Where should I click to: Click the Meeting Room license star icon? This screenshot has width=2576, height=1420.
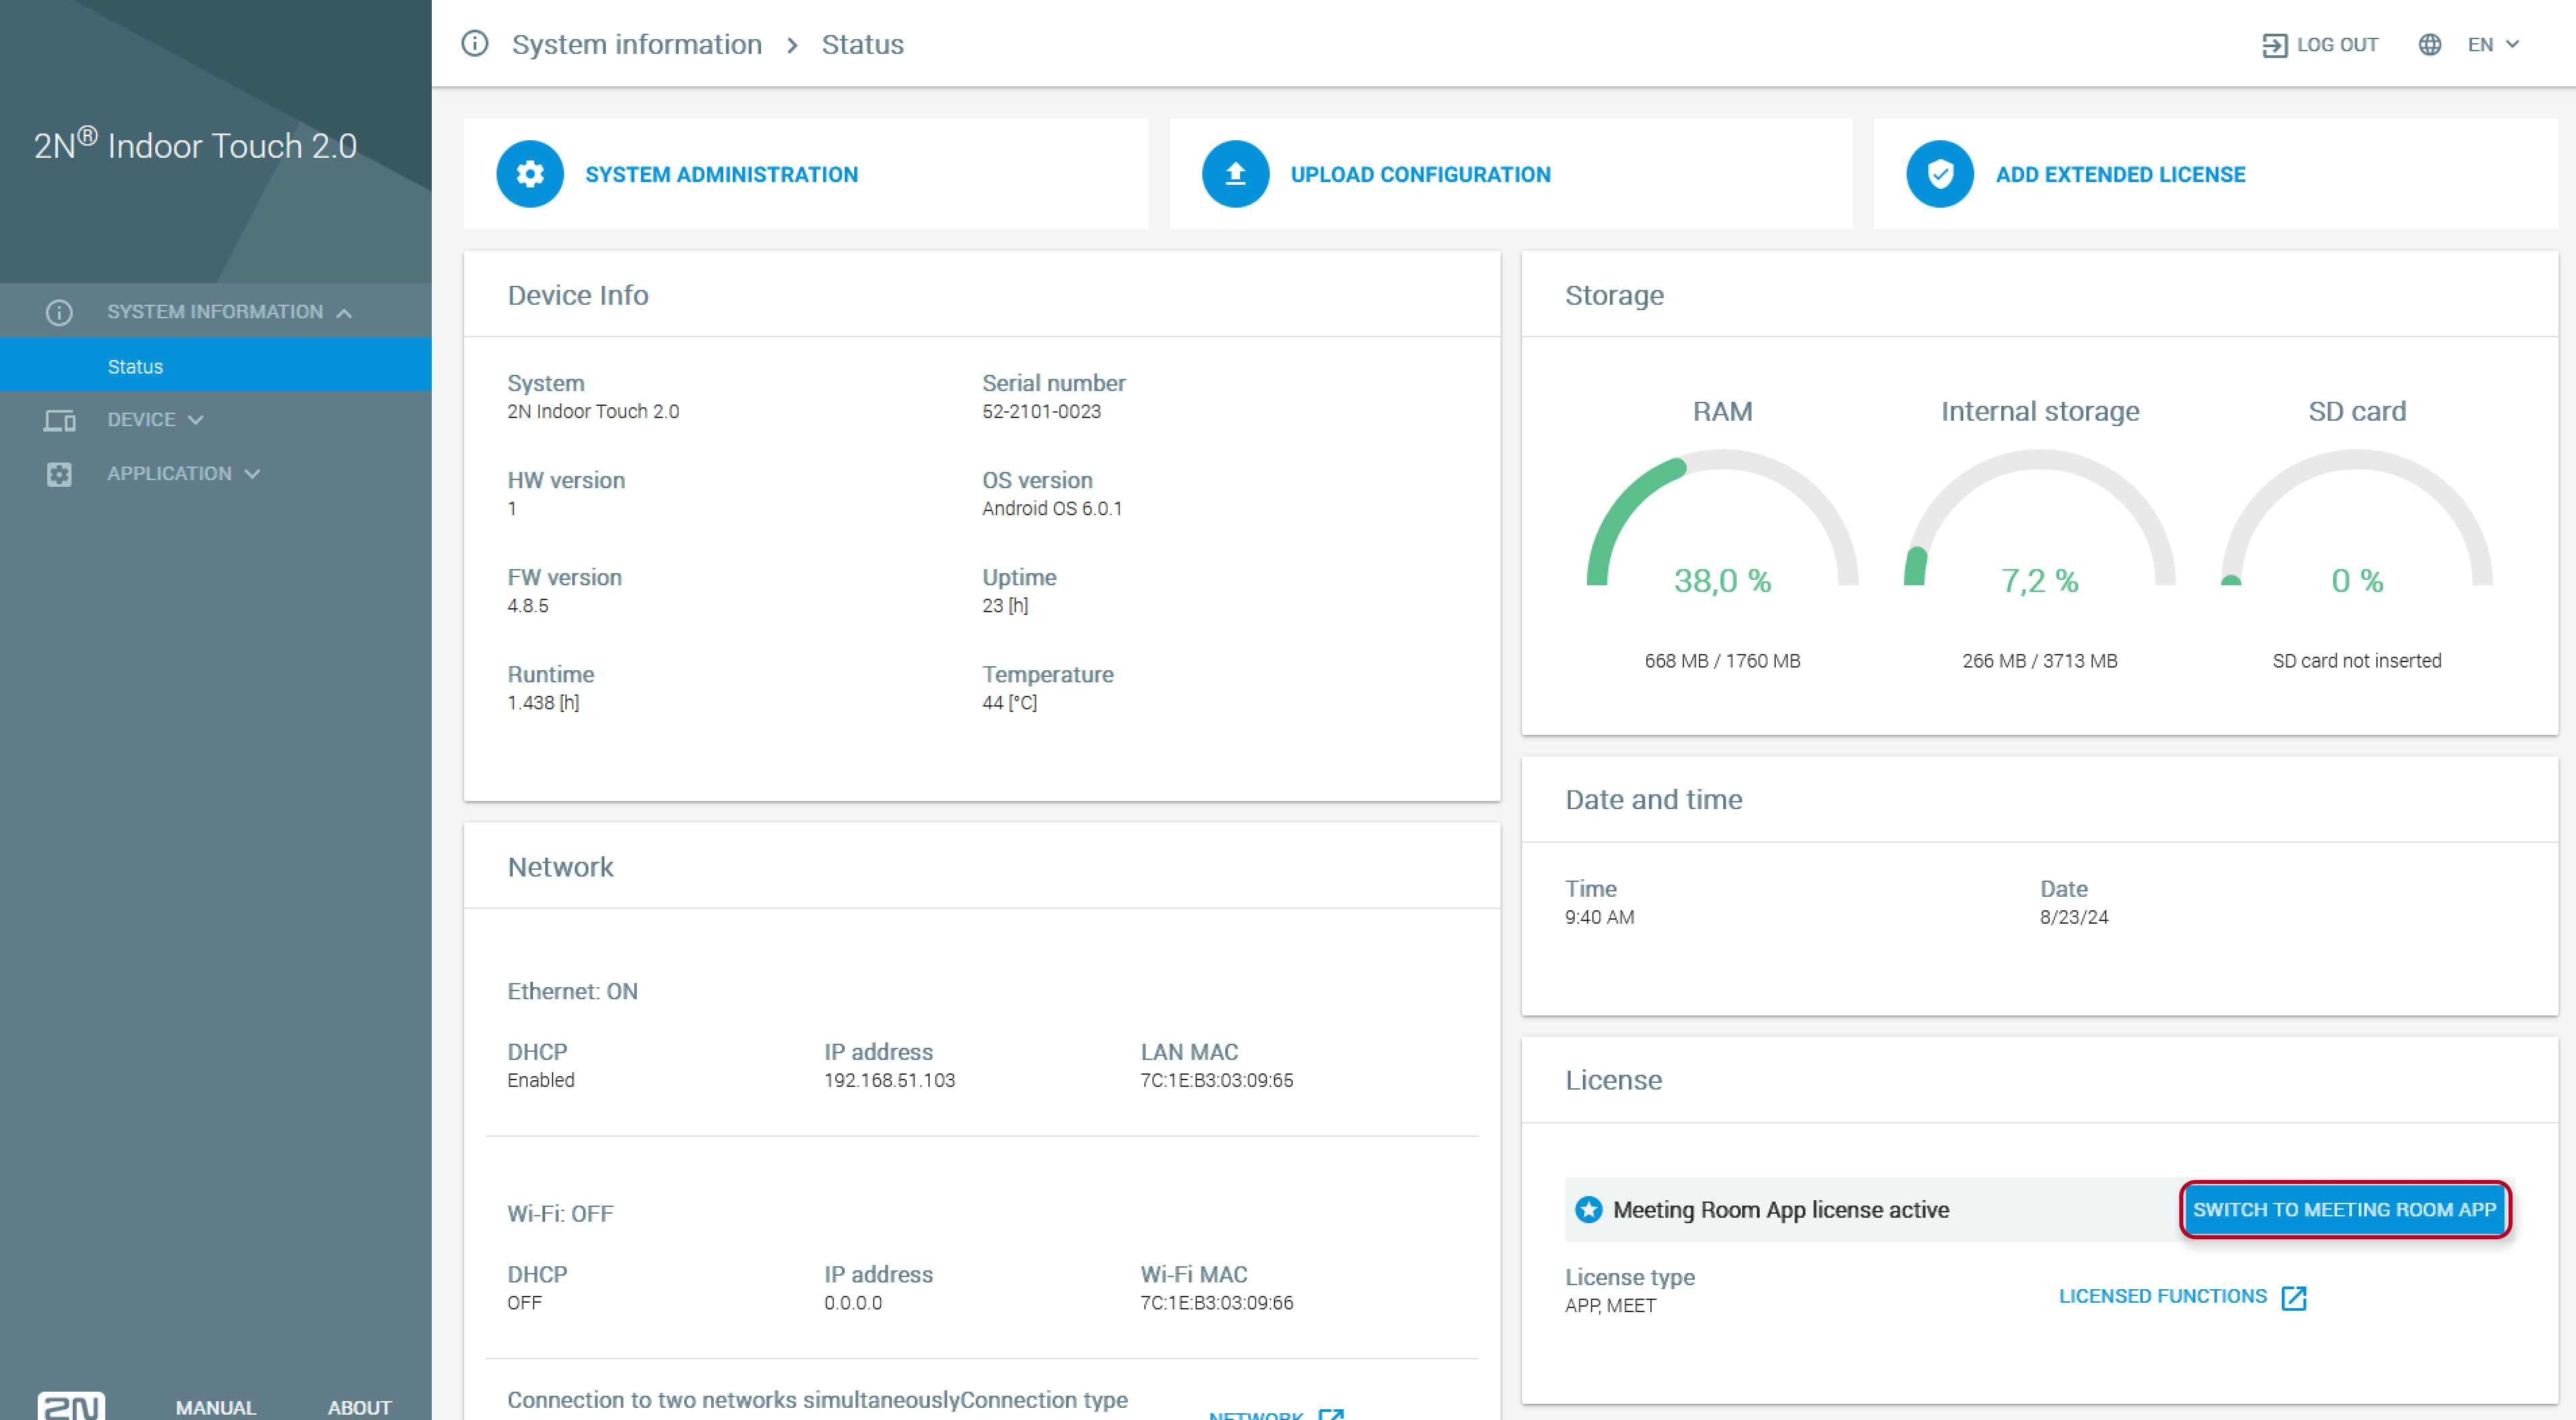tap(1588, 1209)
